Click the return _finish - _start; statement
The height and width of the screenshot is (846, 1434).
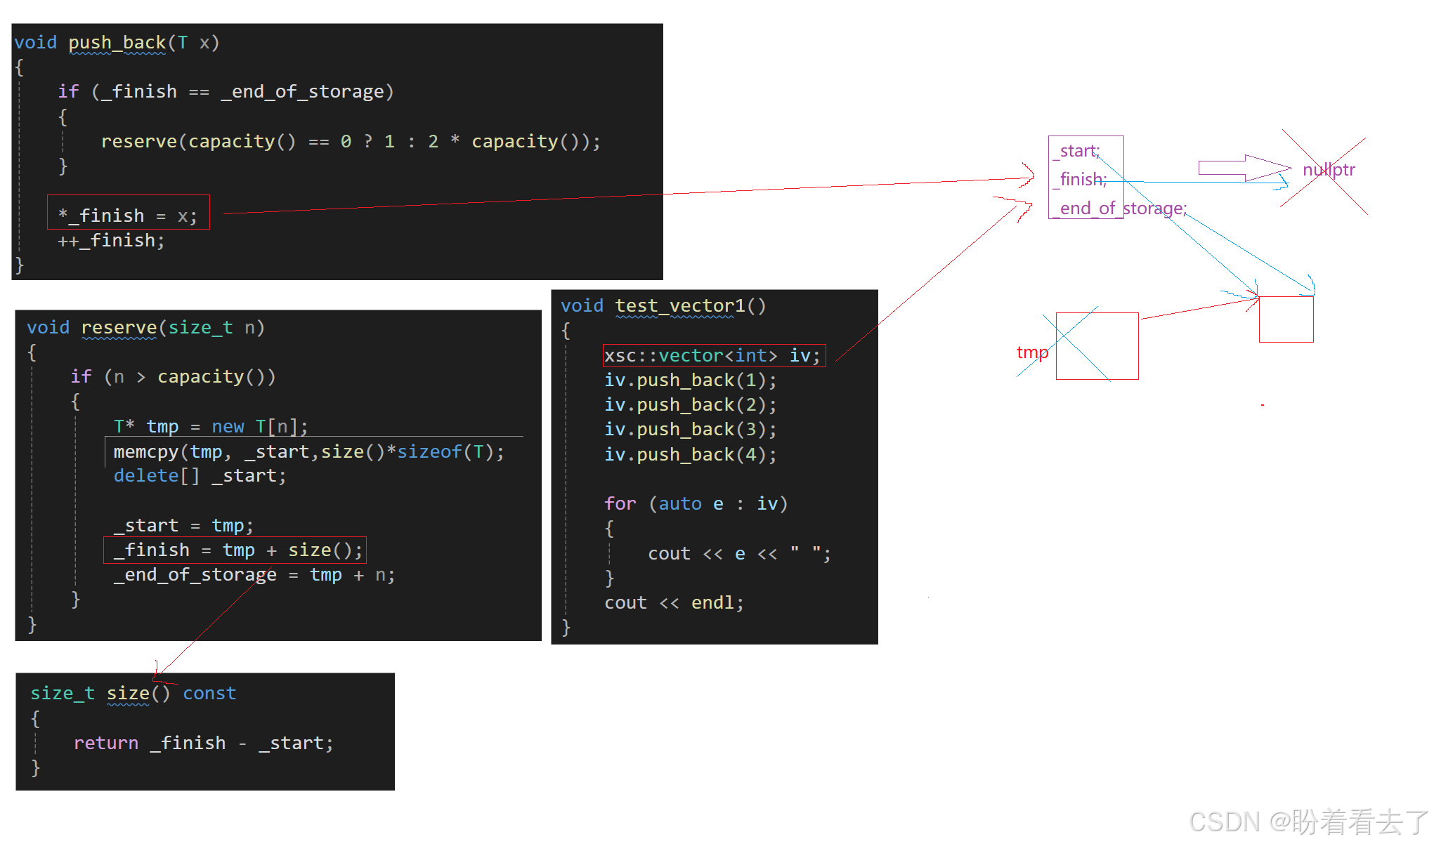click(x=203, y=743)
